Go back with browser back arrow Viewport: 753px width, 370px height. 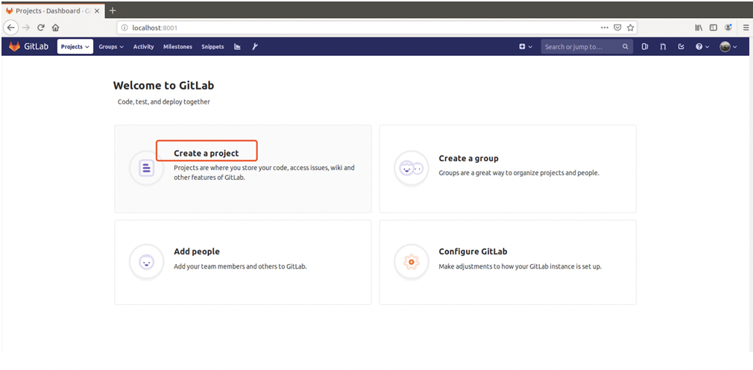click(10, 28)
